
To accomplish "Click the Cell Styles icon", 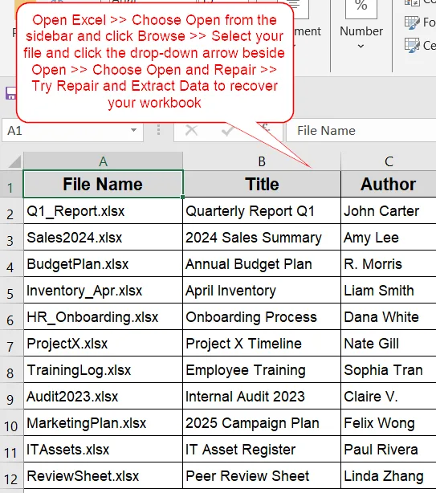I will [x=412, y=46].
